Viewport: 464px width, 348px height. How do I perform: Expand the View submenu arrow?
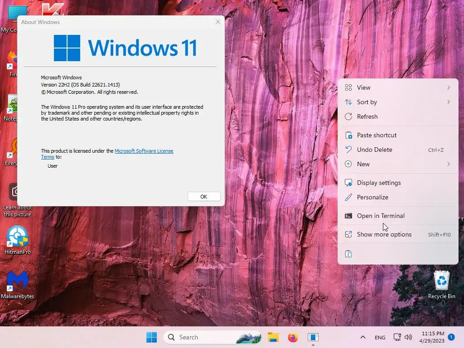(x=449, y=87)
